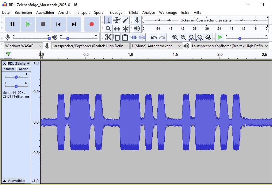The height and width of the screenshot is (185, 272).
Task: Click the track pan L/R slider
Action: pos(16,86)
